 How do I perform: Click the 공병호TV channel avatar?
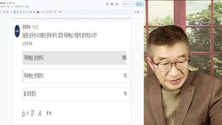pos(17,31)
